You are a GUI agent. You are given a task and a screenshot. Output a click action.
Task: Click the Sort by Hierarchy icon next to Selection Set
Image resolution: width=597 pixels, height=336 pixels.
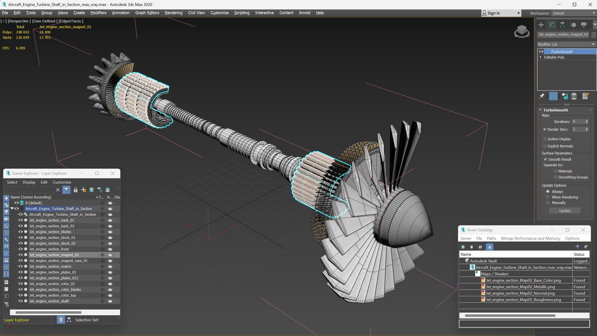69,320
